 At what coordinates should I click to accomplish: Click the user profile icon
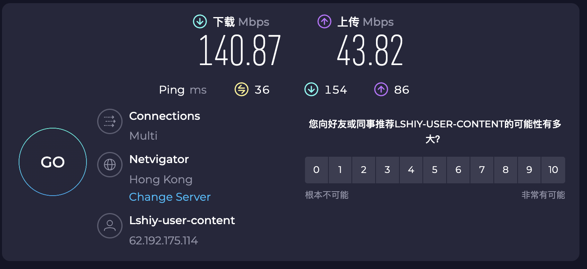point(109,225)
